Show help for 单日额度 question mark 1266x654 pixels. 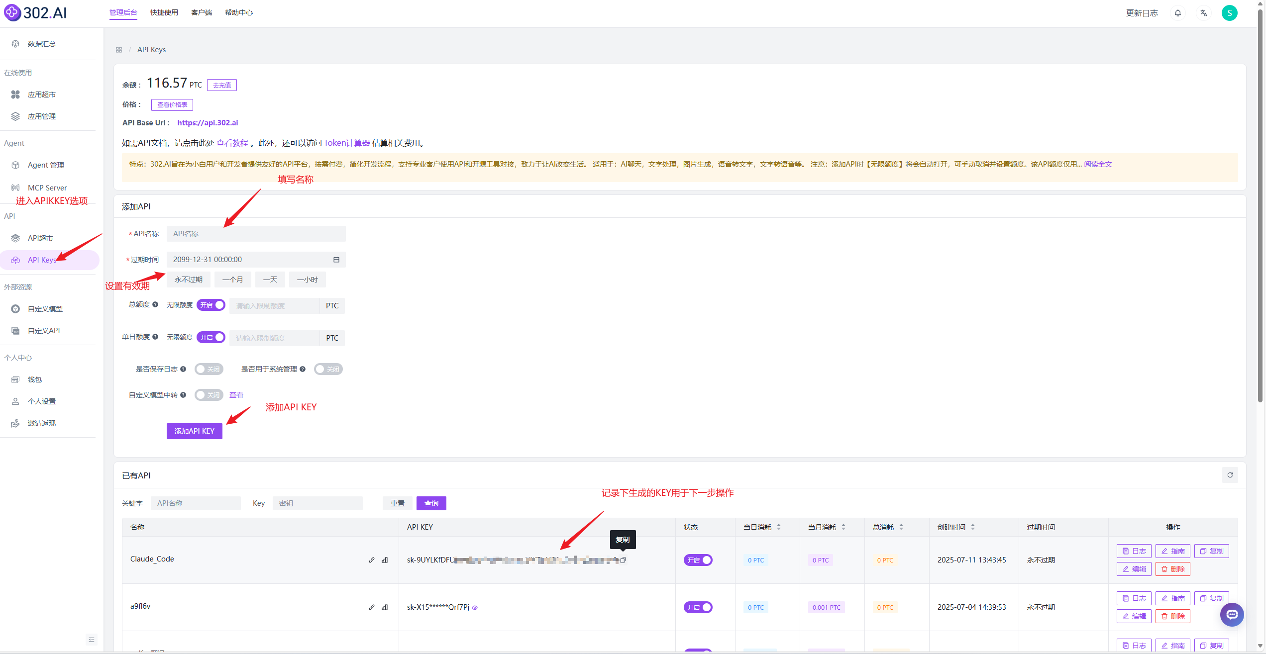(x=155, y=337)
